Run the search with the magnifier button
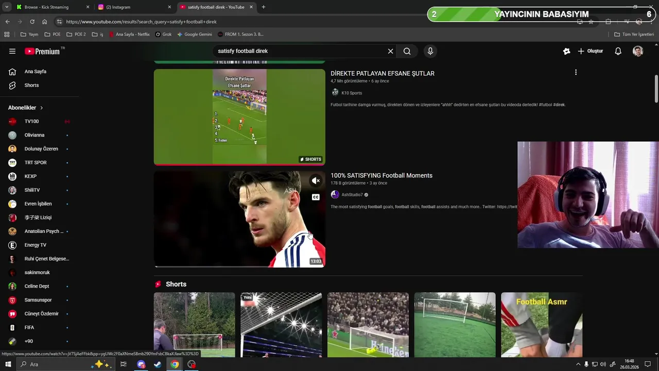The image size is (659, 371). pyautogui.click(x=407, y=51)
